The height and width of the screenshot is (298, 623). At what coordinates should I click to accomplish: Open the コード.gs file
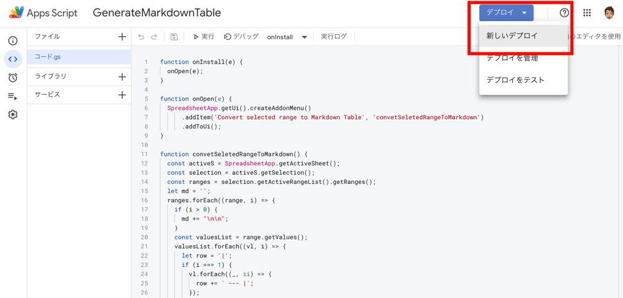(48, 57)
